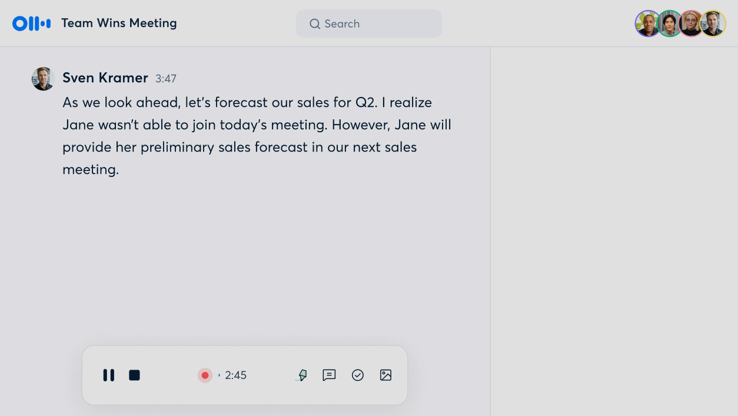The width and height of the screenshot is (738, 416).
Task: Open the comment icon to add a comment
Action: pyautogui.click(x=329, y=375)
